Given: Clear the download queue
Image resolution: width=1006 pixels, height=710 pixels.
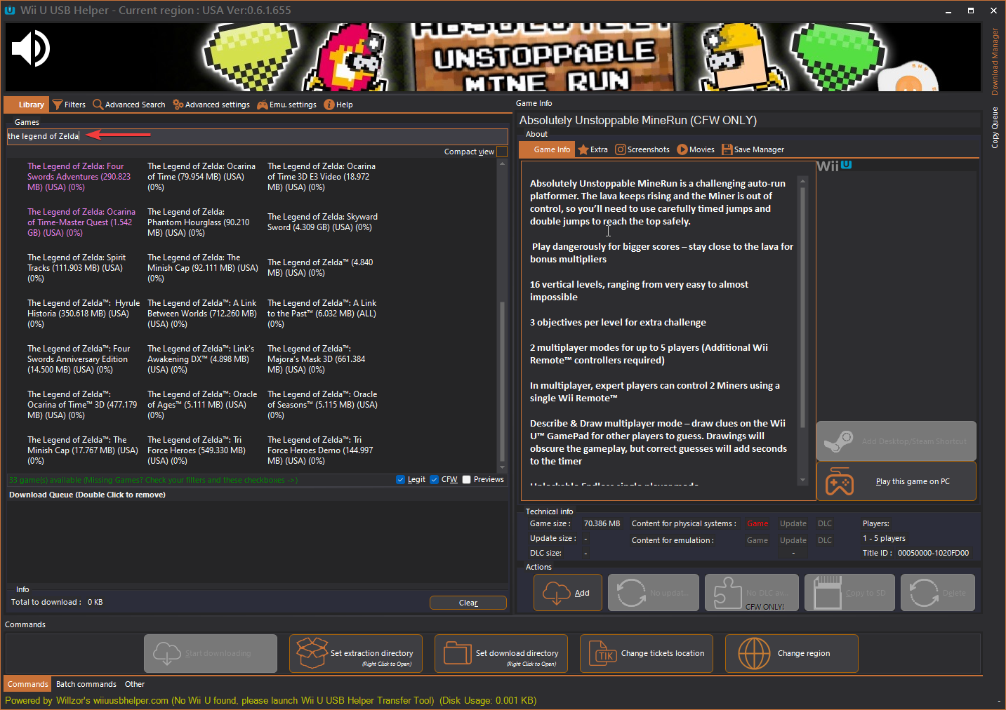Looking at the screenshot, I should click(x=468, y=603).
